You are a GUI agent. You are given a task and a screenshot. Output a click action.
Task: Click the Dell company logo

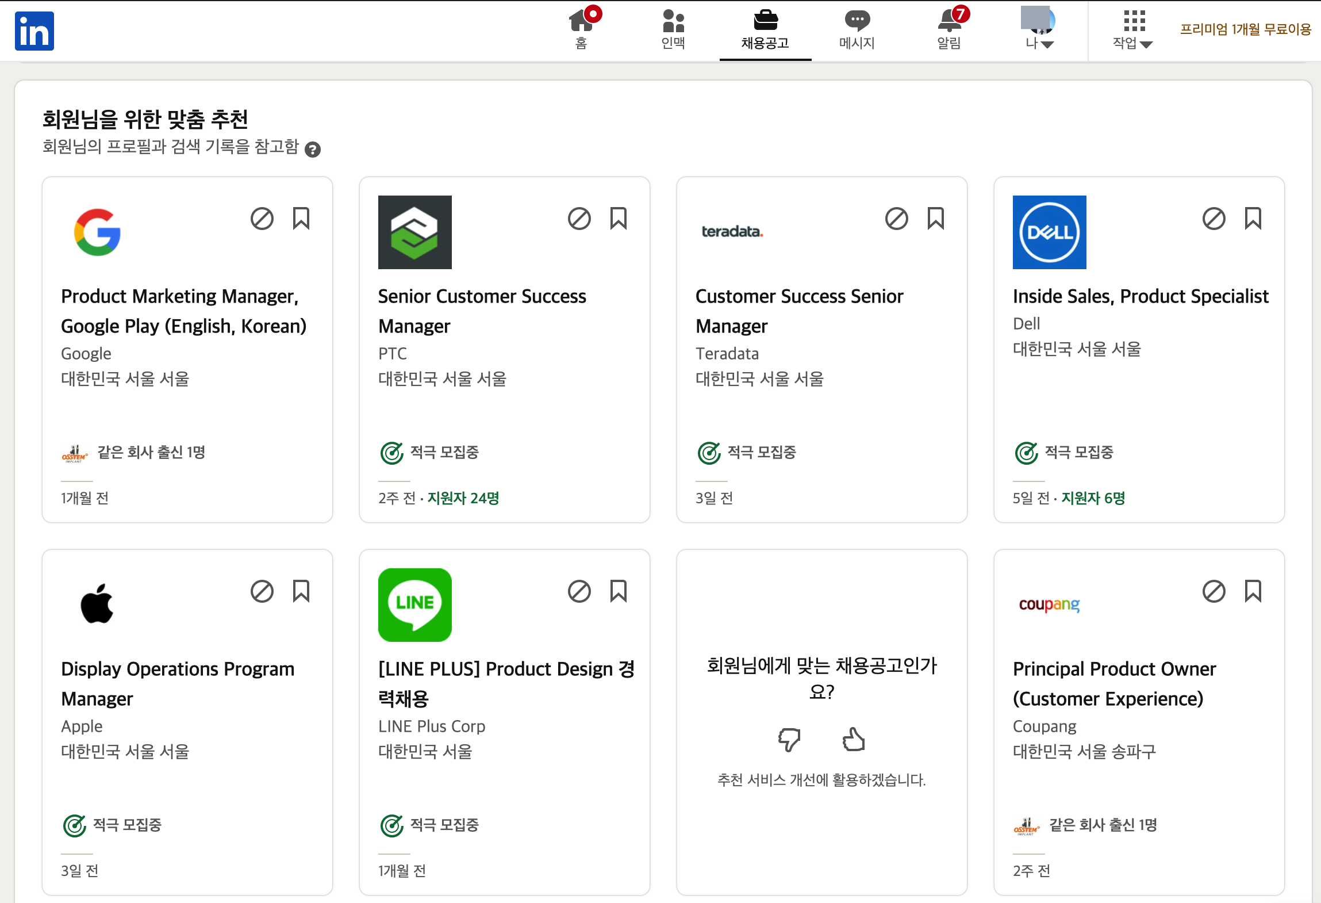coord(1050,232)
